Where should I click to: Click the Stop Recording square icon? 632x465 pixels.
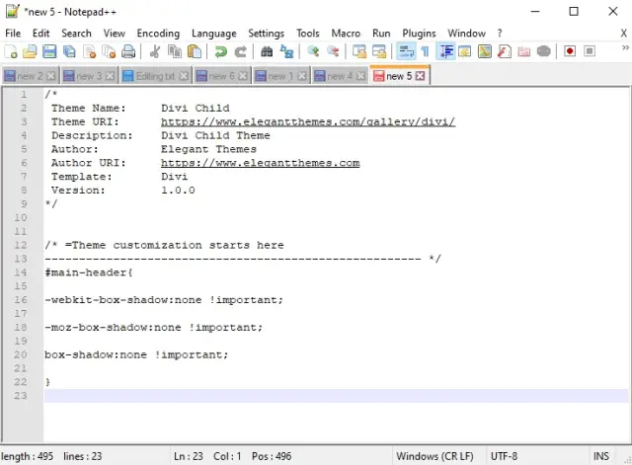[x=590, y=51]
